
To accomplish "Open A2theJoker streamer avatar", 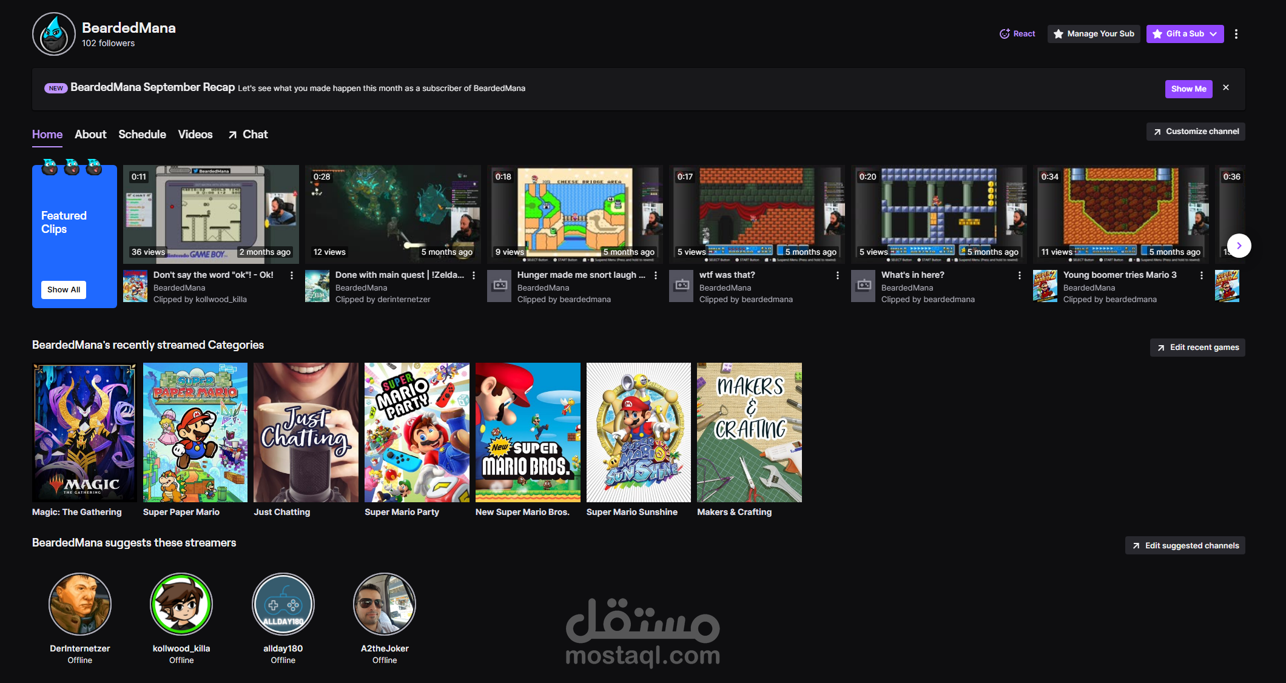I will point(385,604).
